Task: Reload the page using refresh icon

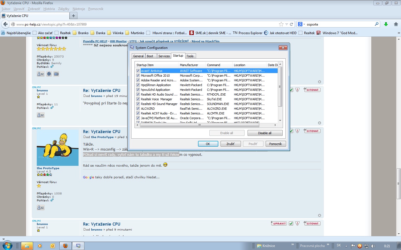Action: pos(292,24)
